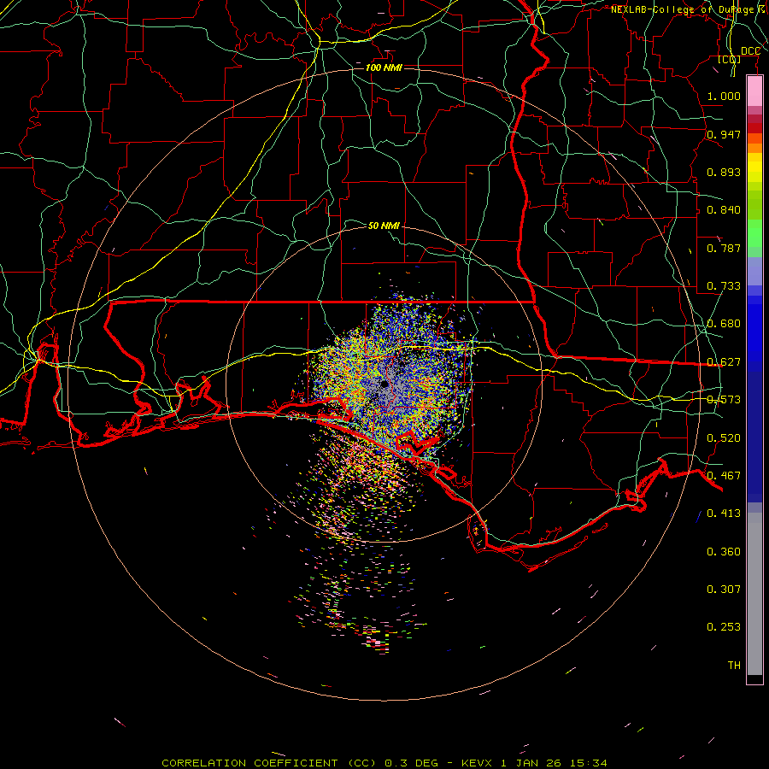Pick the red color band near 0.947
Screen dimensions: 769x769
(754, 128)
